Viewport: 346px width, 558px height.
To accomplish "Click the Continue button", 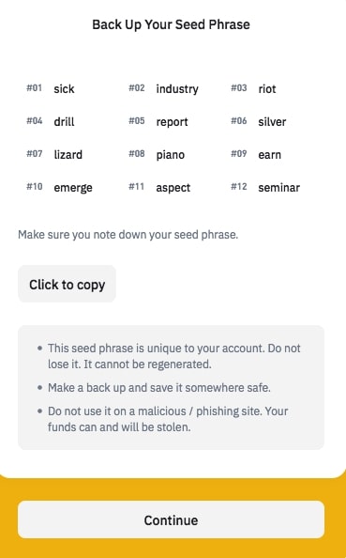I will pyautogui.click(x=171, y=519).
